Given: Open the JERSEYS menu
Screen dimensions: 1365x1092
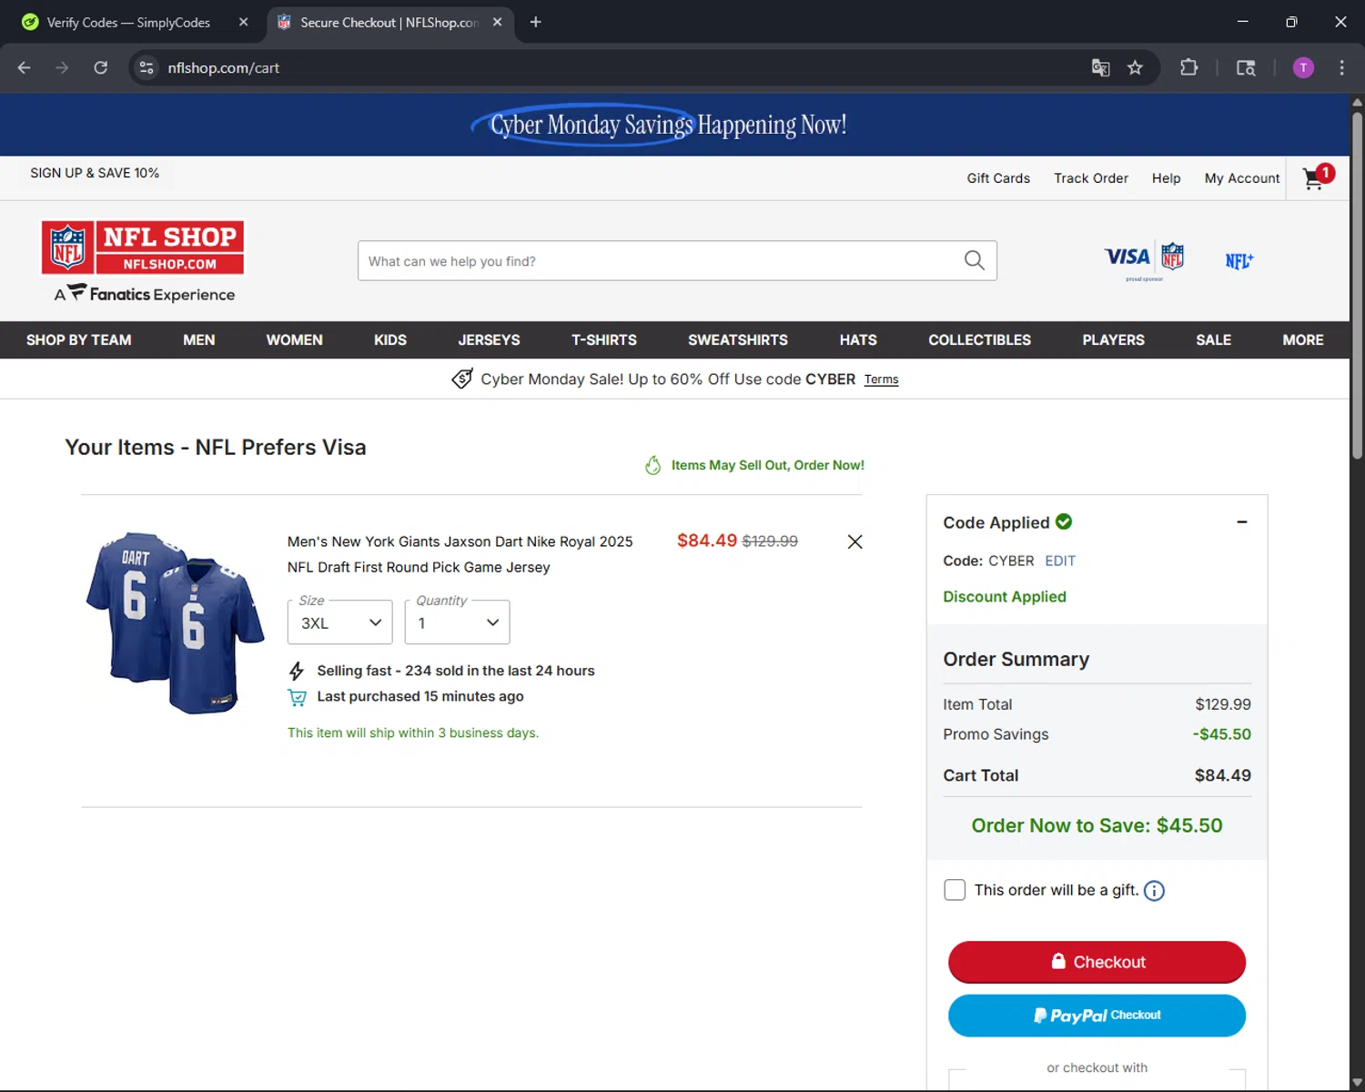Looking at the screenshot, I should pyautogui.click(x=490, y=340).
